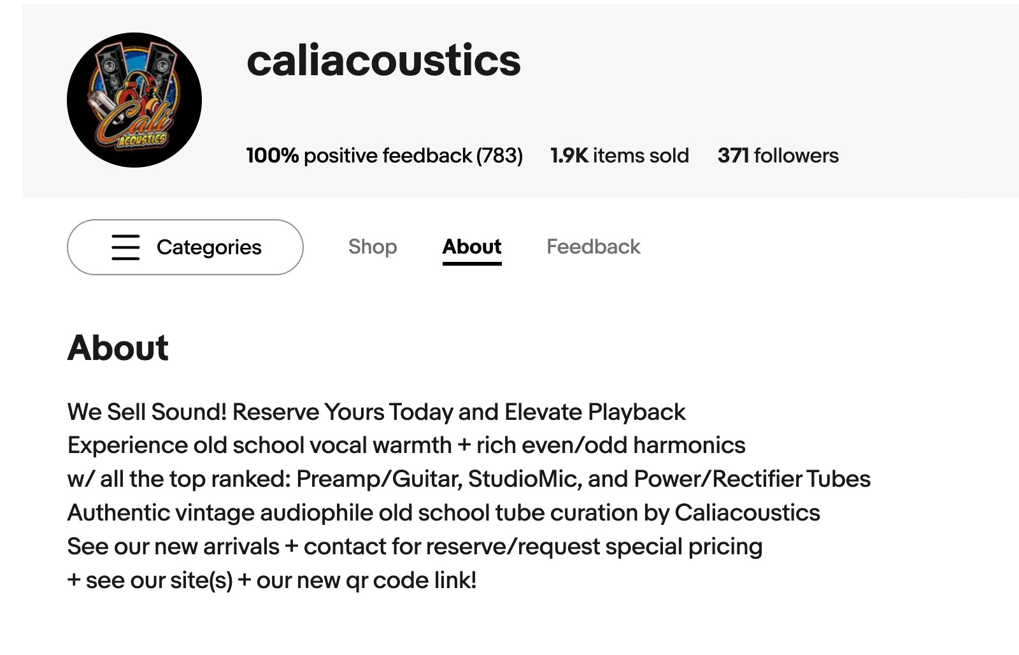Click the 'Authentic vintage audiophile' description line

[444, 513]
